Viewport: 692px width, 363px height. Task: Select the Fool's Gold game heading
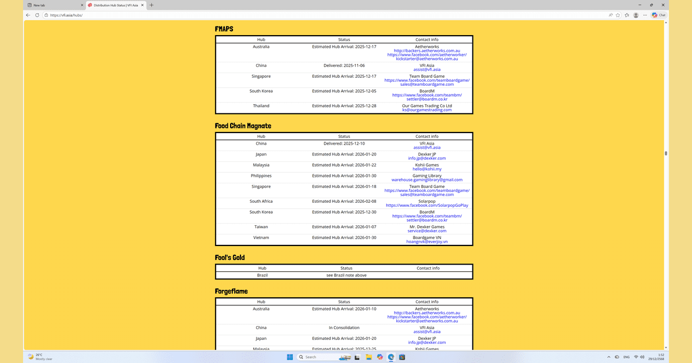coord(230,258)
